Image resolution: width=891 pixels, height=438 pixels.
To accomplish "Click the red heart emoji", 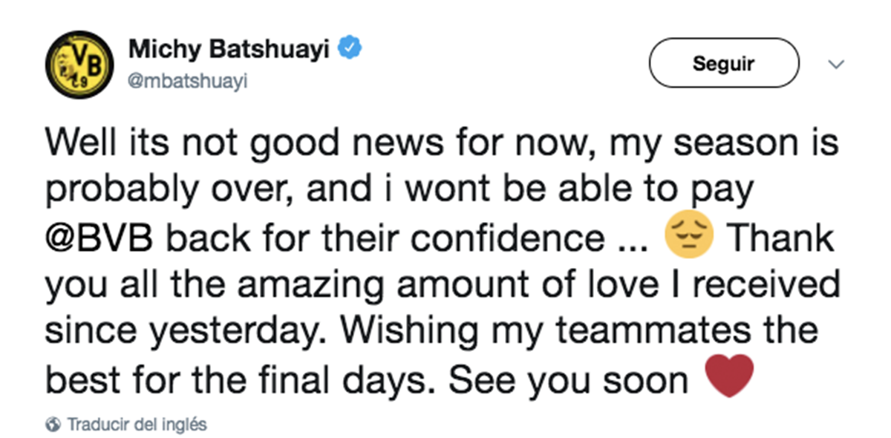I will [728, 377].
